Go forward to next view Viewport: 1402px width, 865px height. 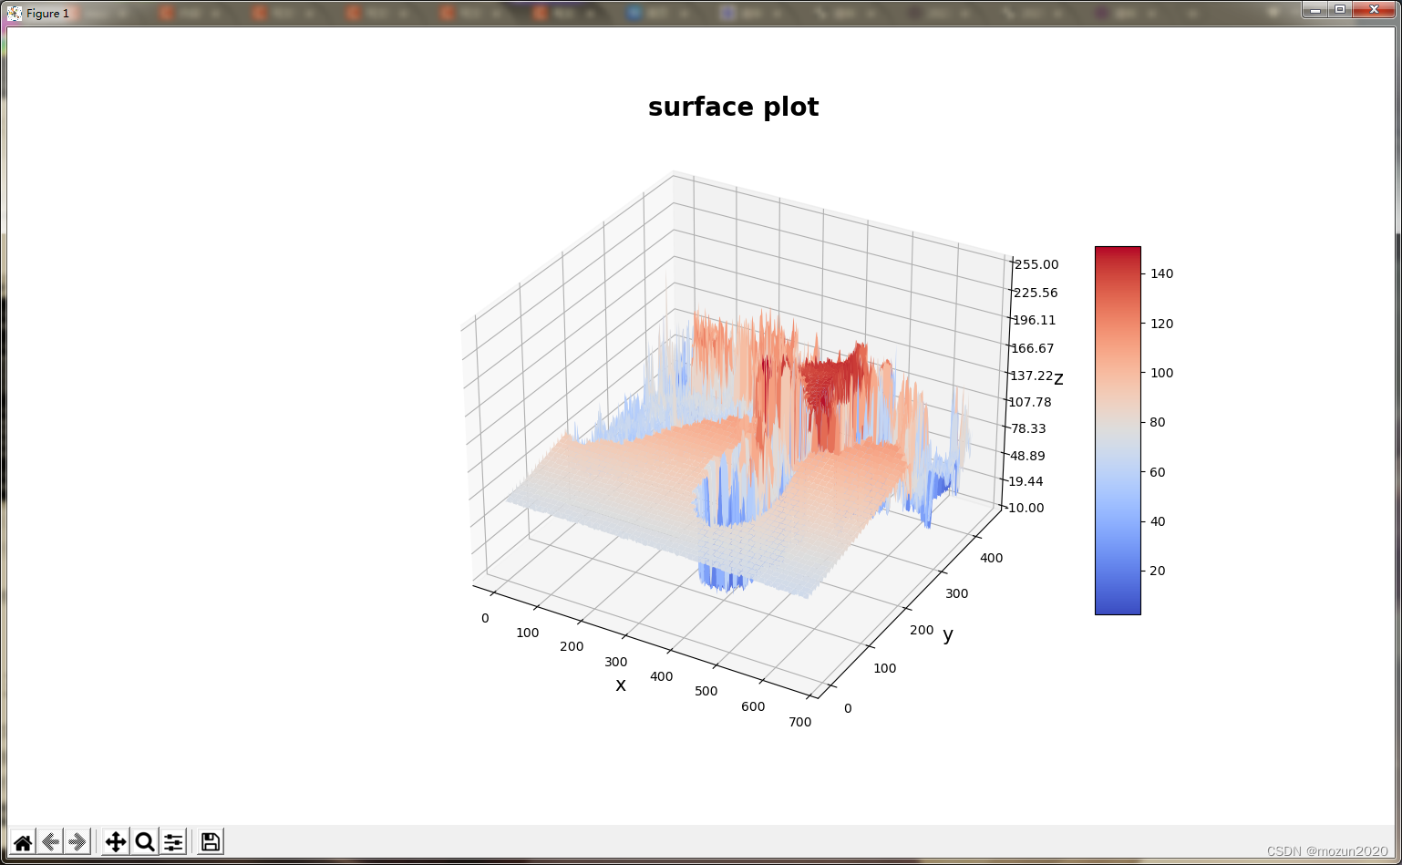pos(78,842)
